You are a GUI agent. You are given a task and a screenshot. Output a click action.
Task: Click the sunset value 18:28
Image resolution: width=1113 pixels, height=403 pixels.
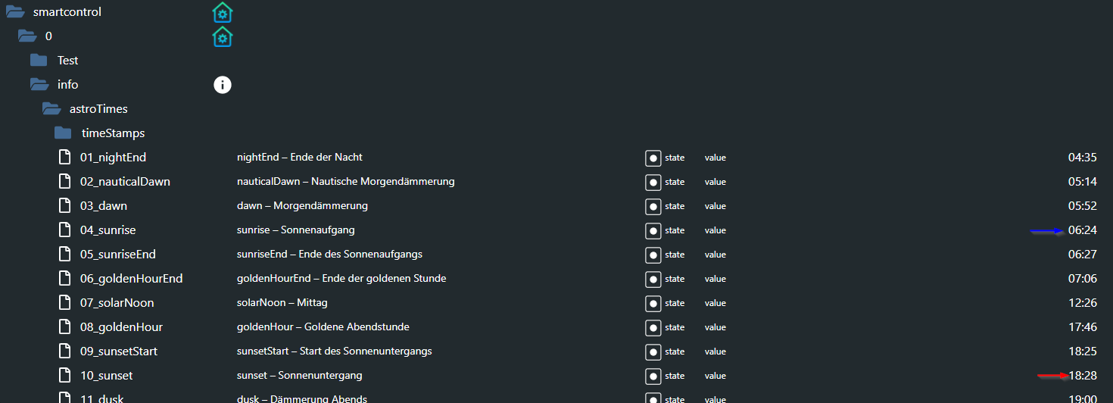[1082, 376]
